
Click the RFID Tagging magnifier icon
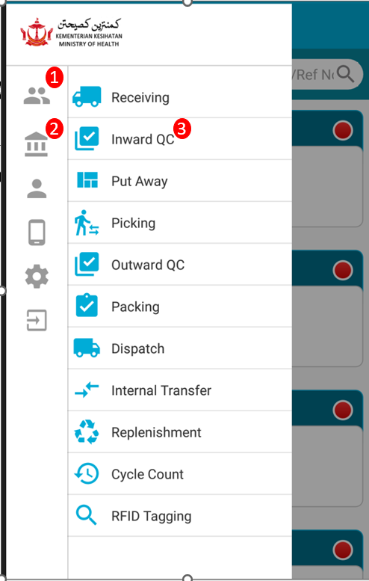coord(86,515)
